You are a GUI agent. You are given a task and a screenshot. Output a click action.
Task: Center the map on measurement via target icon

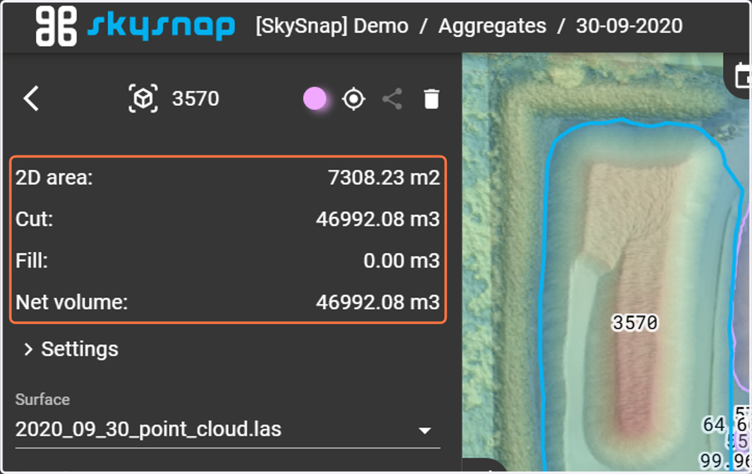click(x=353, y=99)
